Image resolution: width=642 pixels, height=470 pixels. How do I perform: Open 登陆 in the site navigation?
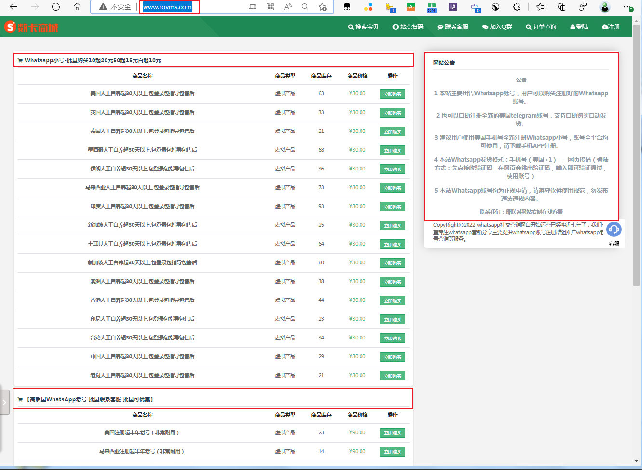[x=579, y=27]
